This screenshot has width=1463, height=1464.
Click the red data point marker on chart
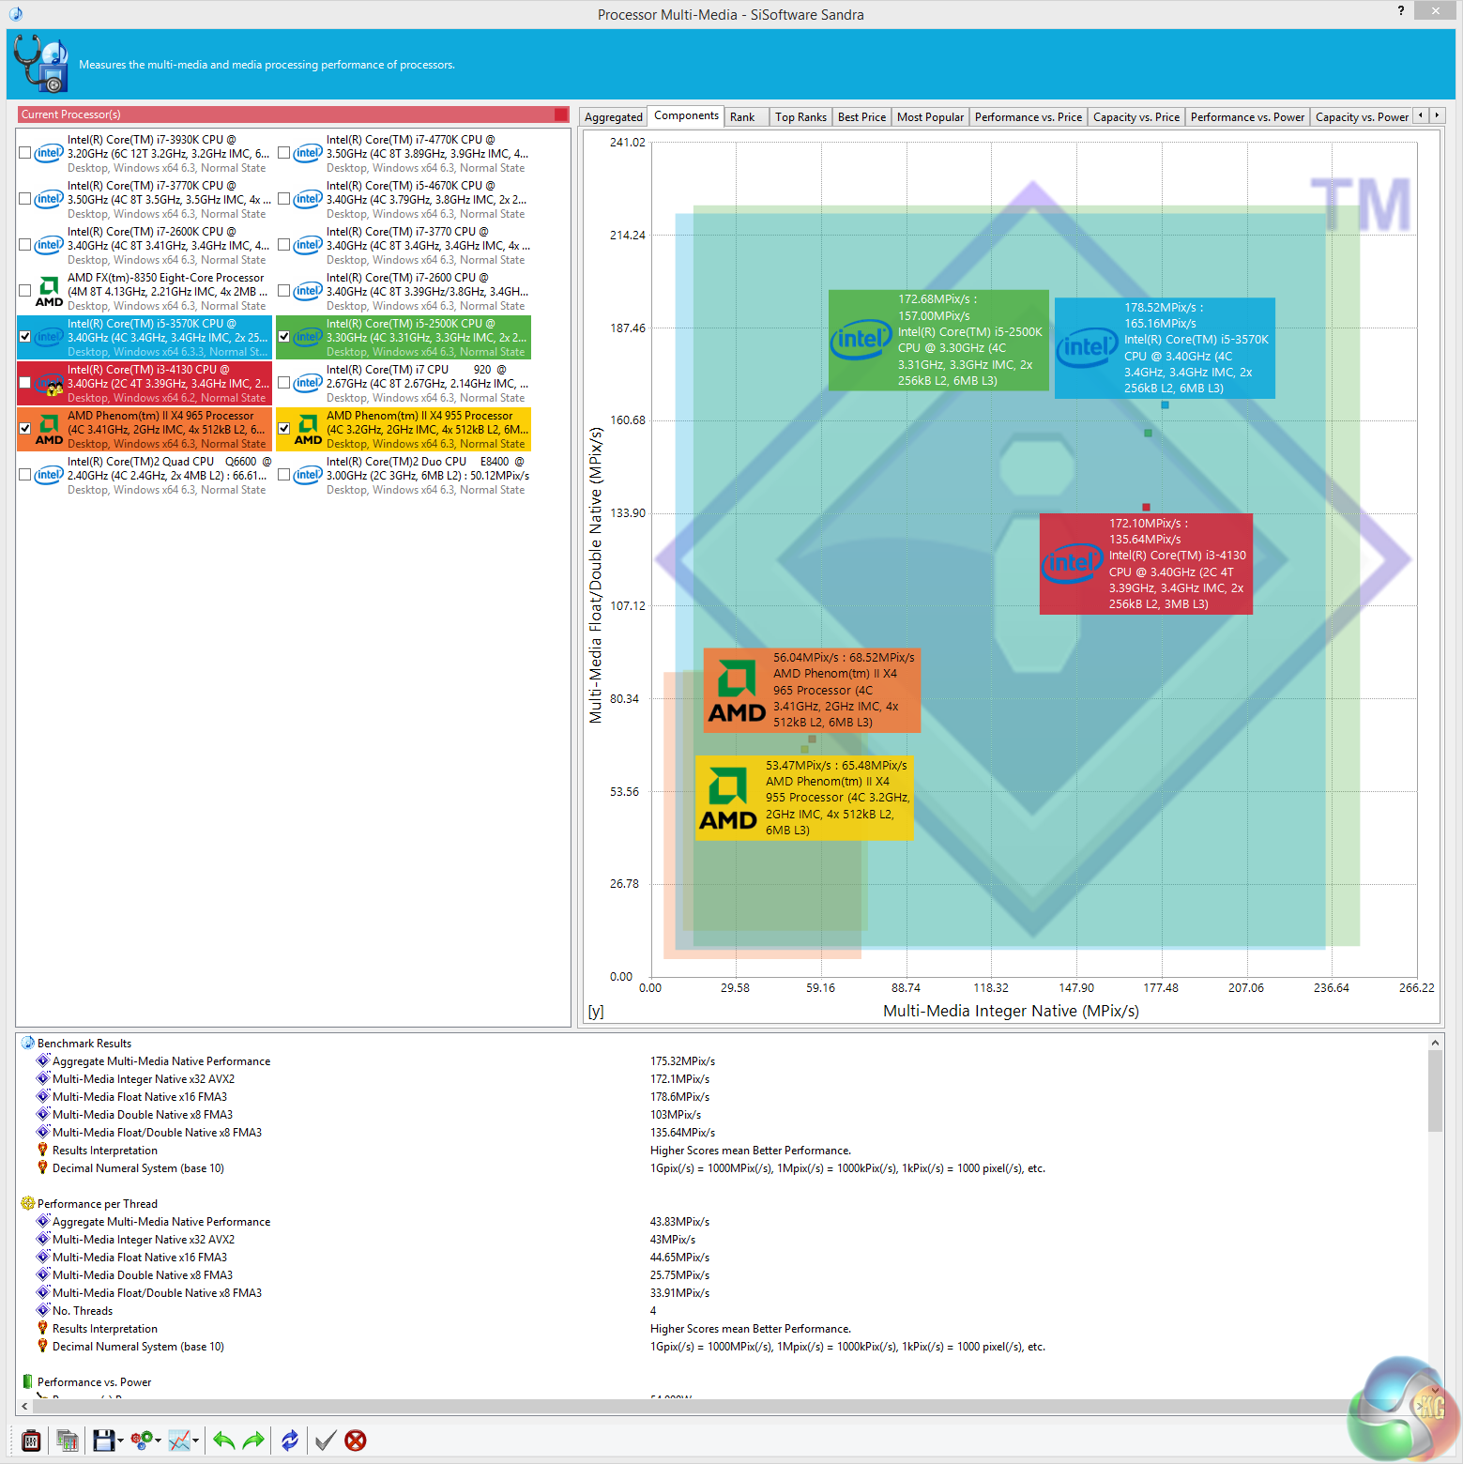(1146, 507)
